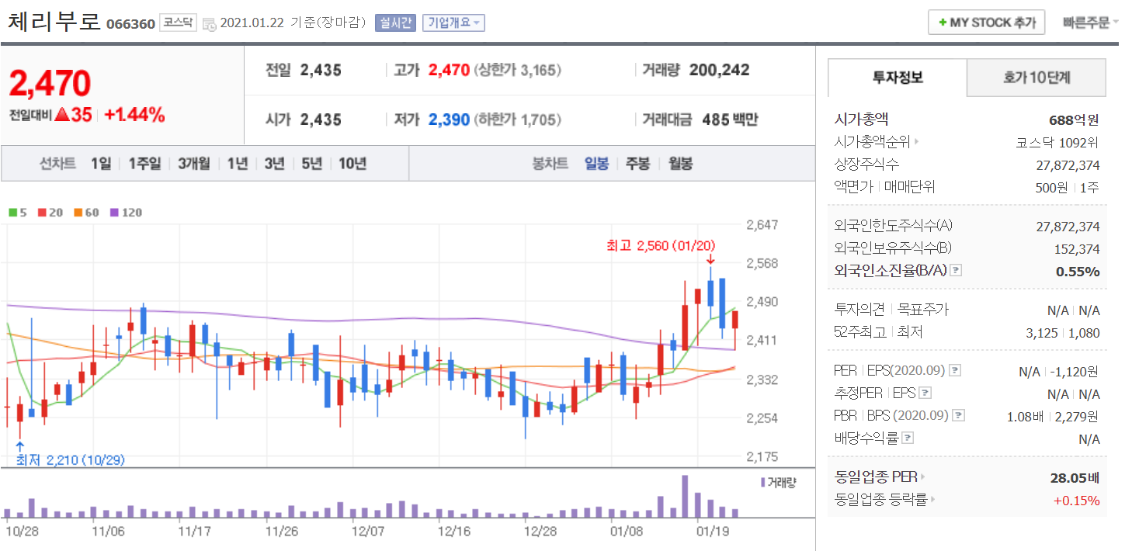Click the help icon next to 외국인소진율(B/A)
Viewport: 1132px width, 551px height.
pyautogui.click(x=956, y=271)
